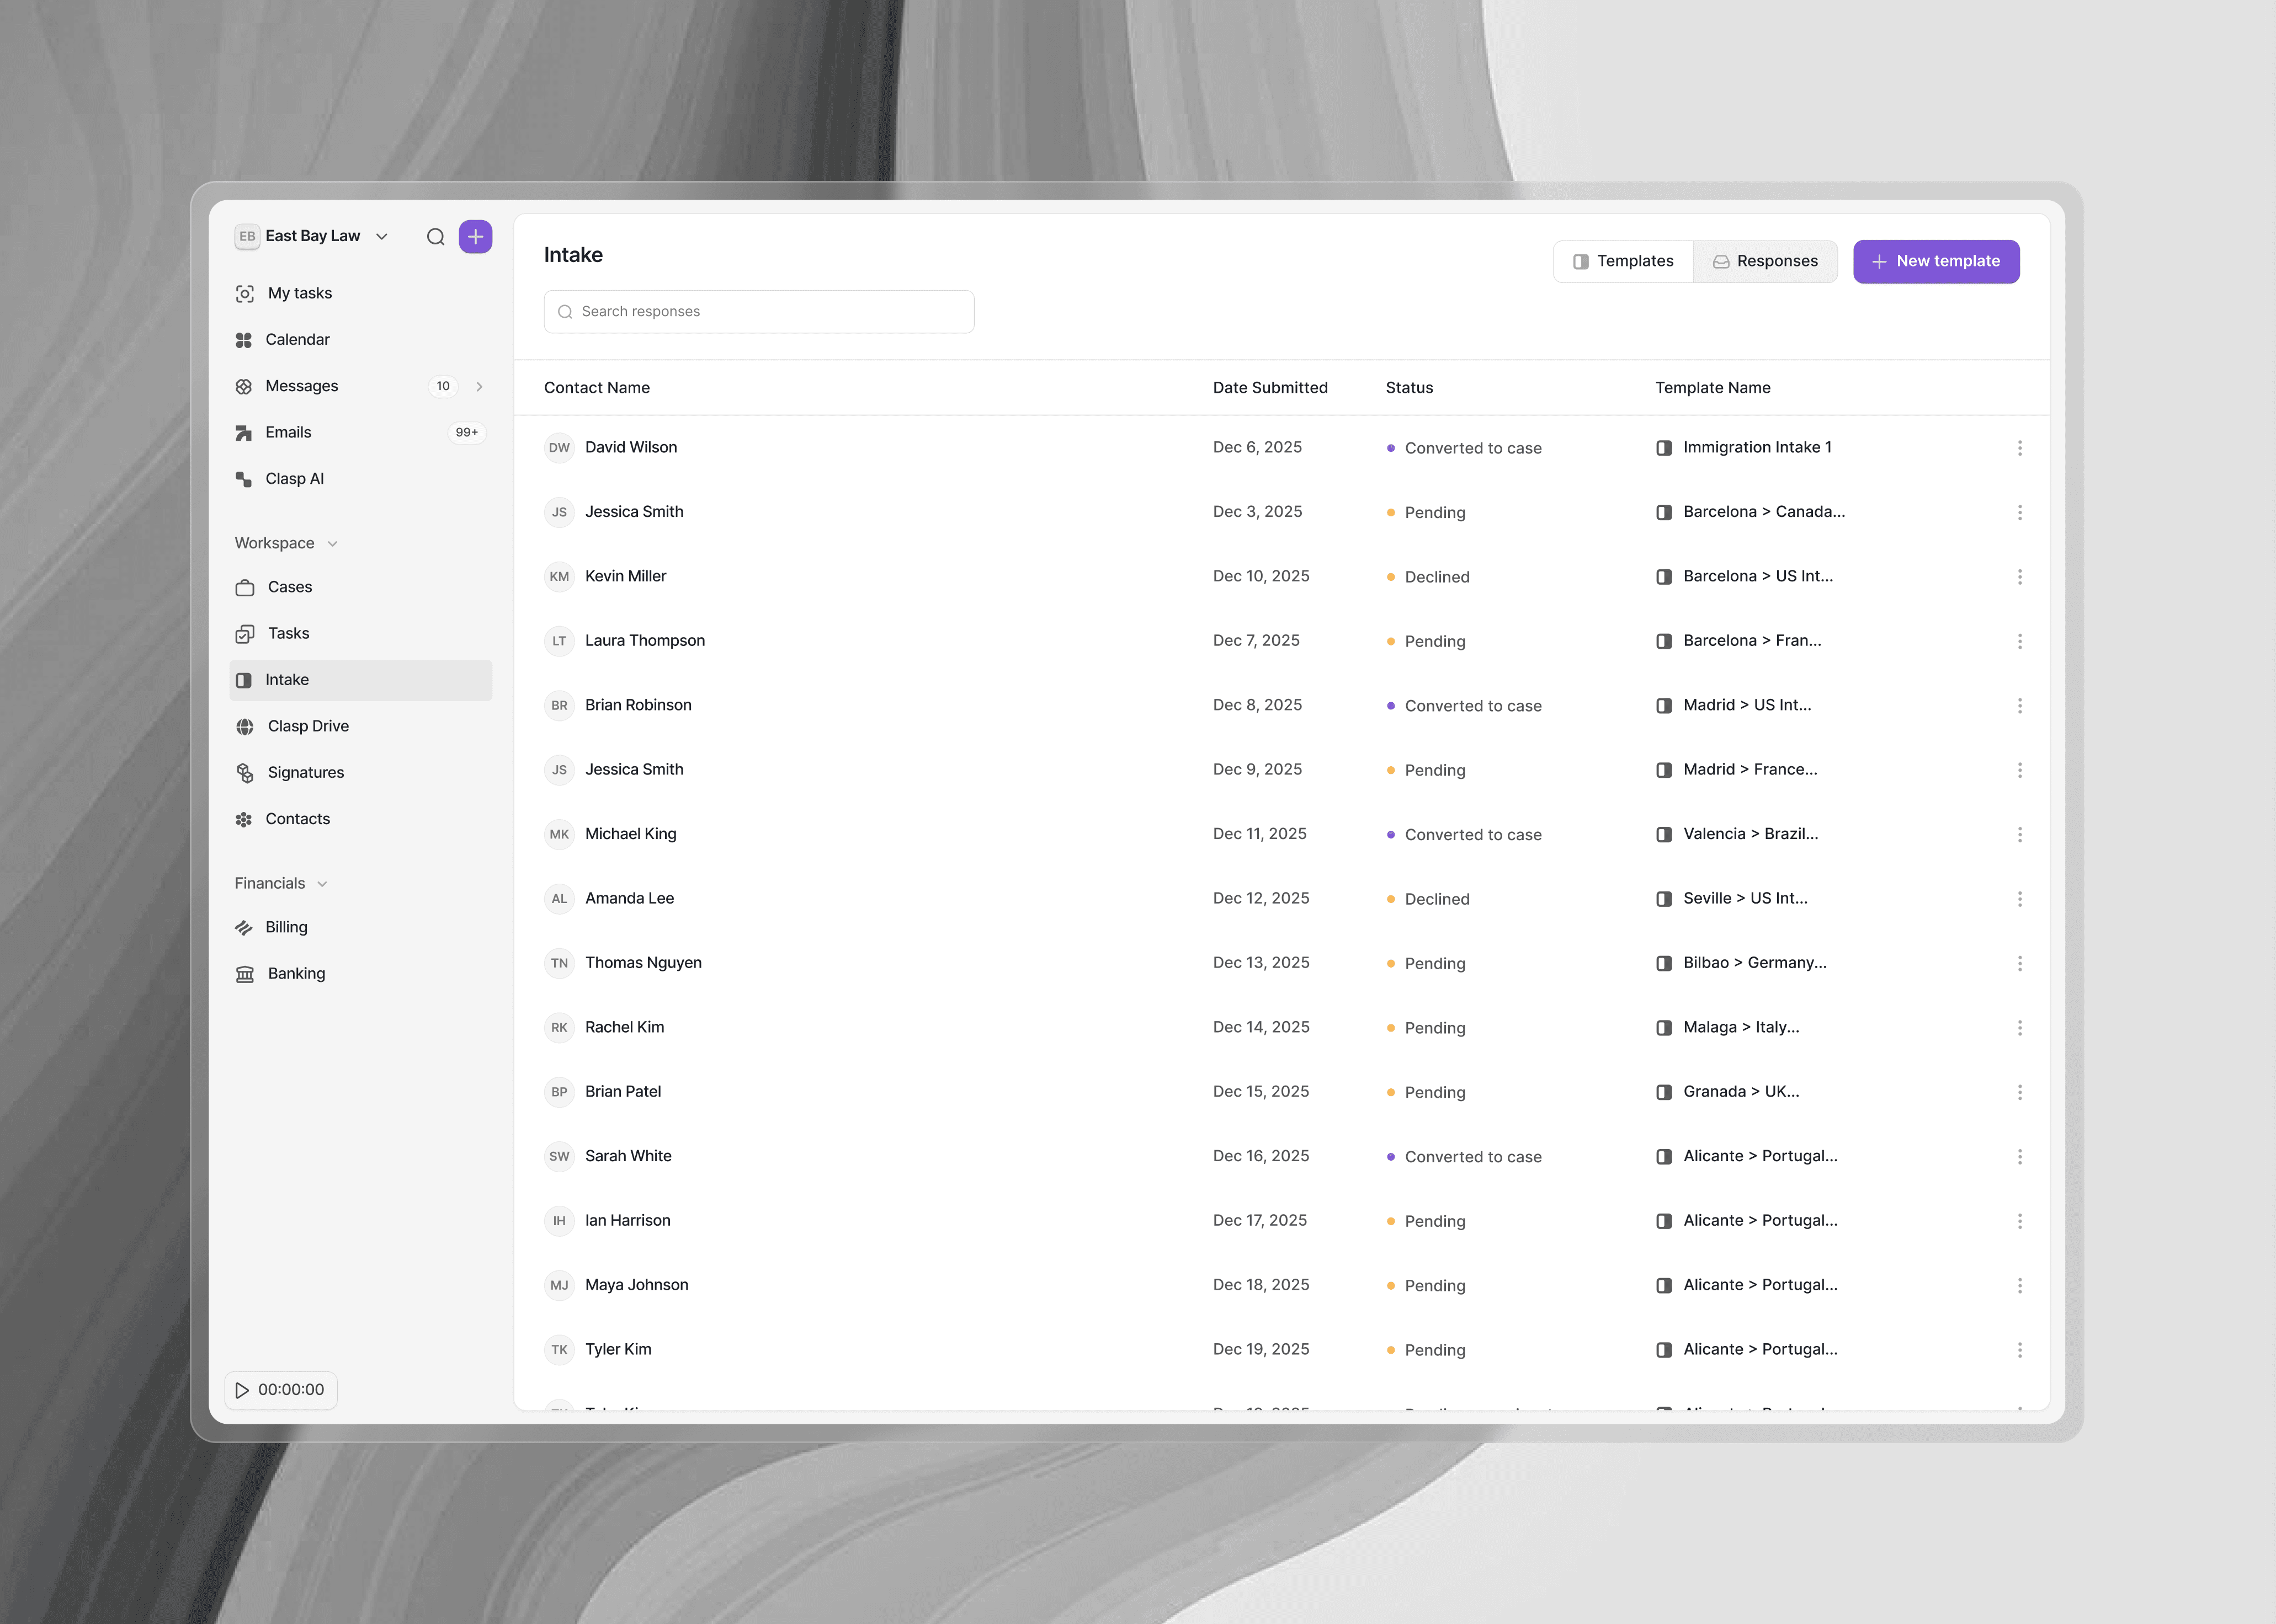
Task: Open Clasp AI from the sidebar
Action: [x=294, y=479]
